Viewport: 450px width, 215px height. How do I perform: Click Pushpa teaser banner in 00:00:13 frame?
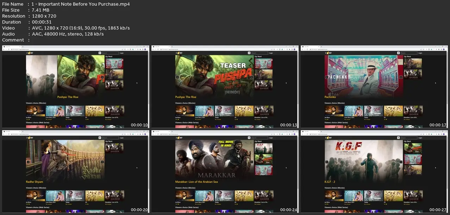pyautogui.click(x=214, y=75)
